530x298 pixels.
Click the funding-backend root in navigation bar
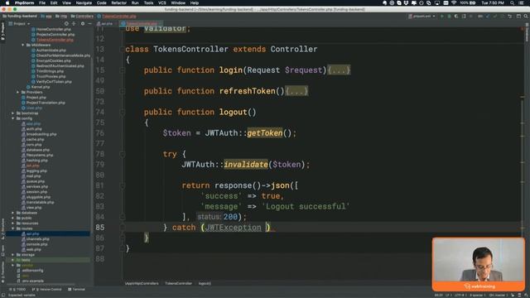coord(20,17)
